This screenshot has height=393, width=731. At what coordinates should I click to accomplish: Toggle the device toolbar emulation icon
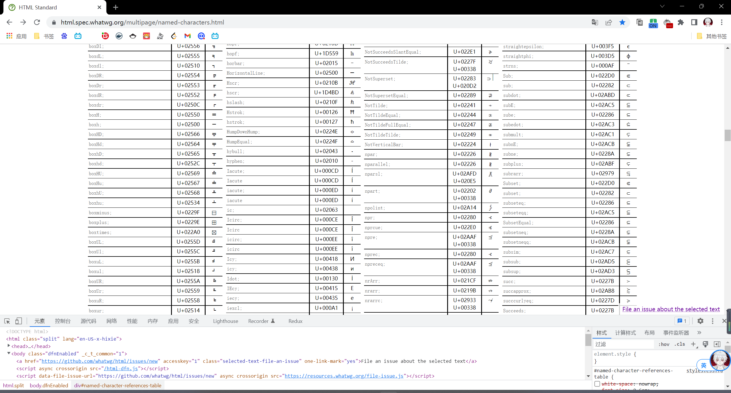pos(19,321)
